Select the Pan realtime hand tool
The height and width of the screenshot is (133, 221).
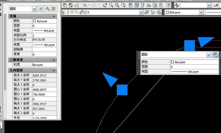tap(104, 5)
